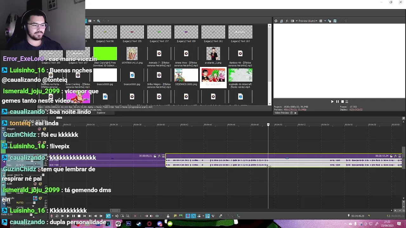Open the Preview (Auto) quality dropdown
The image size is (406, 228).
(x=308, y=21)
